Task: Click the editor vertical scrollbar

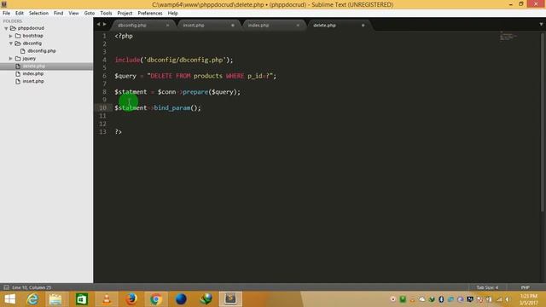Action: click(x=543, y=122)
